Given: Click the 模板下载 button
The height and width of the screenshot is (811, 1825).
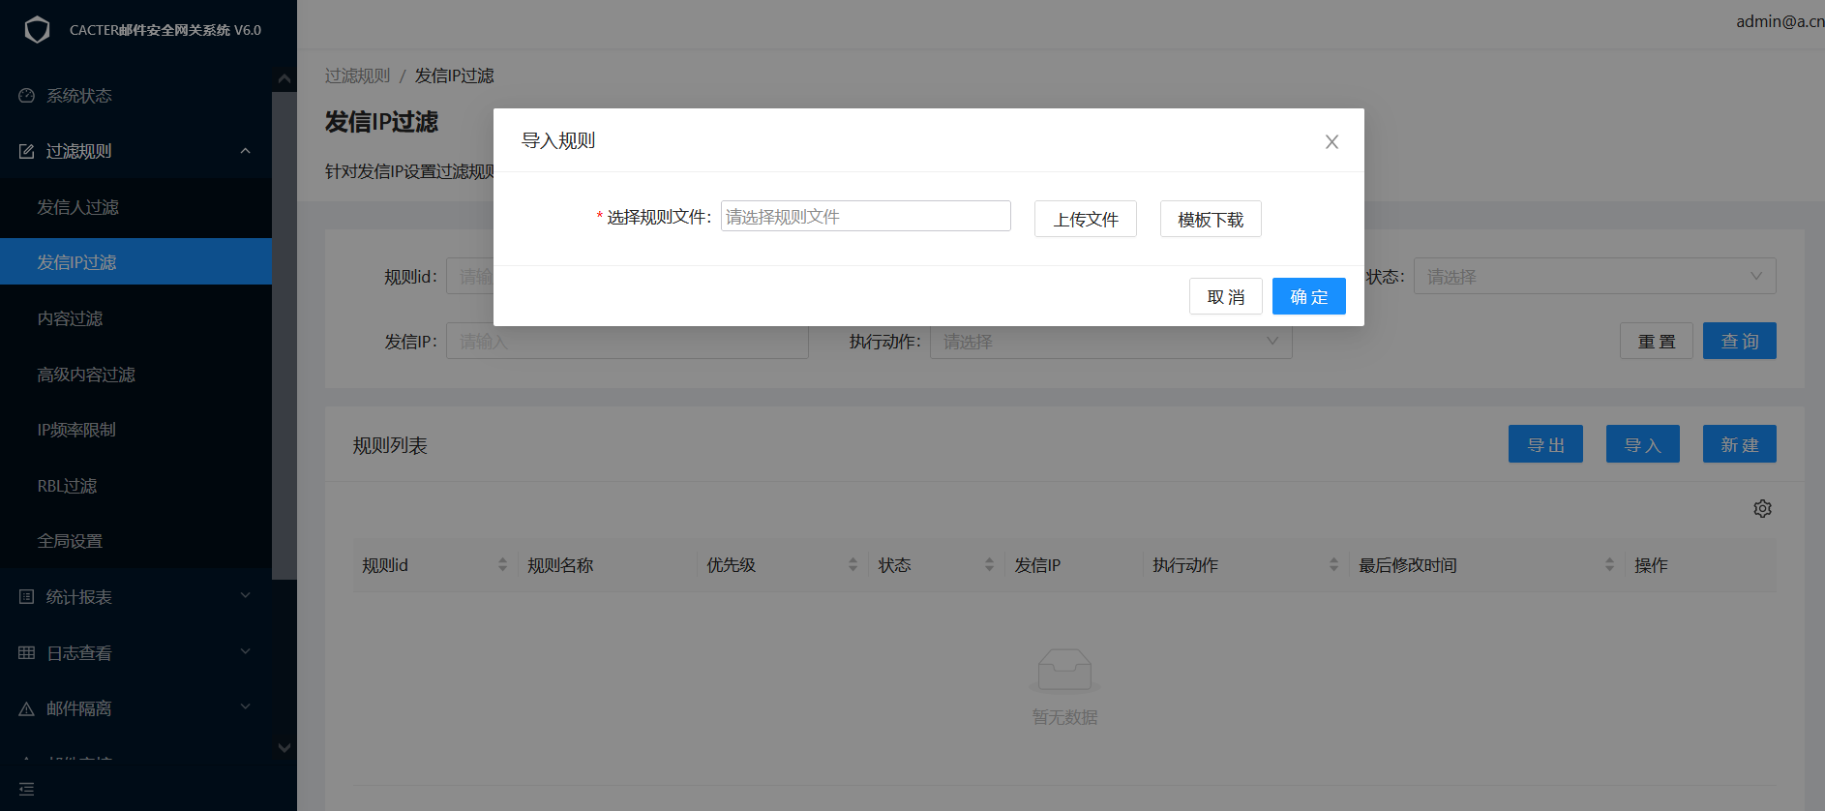Looking at the screenshot, I should coord(1210,220).
